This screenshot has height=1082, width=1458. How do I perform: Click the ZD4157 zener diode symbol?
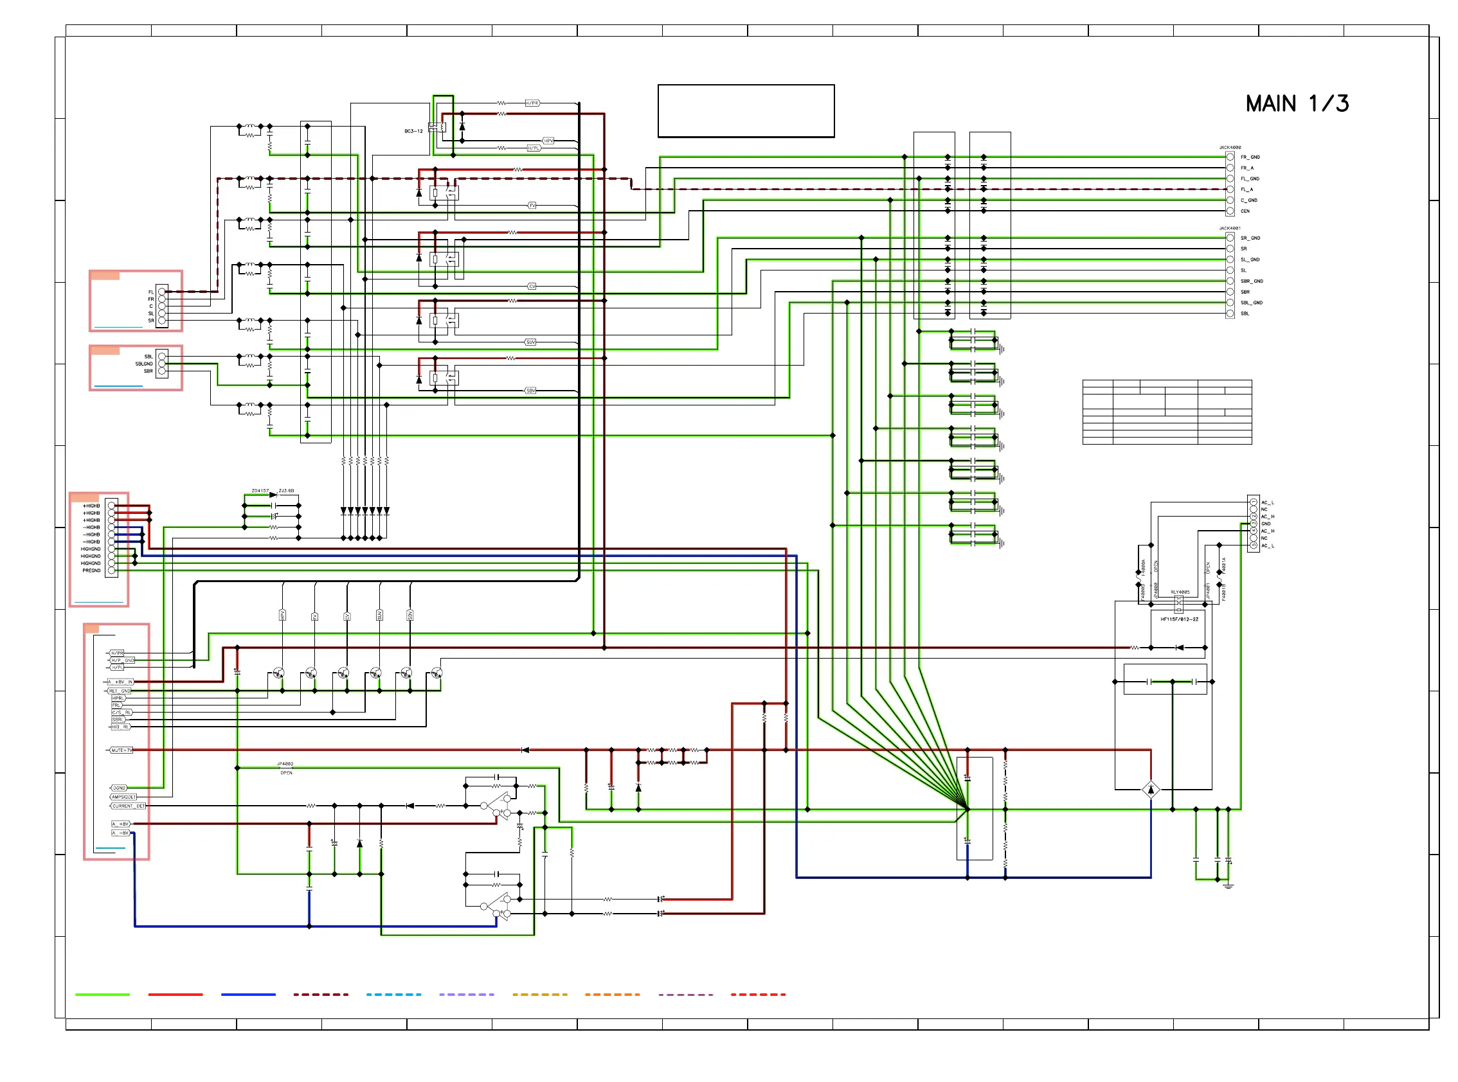tap(273, 495)
